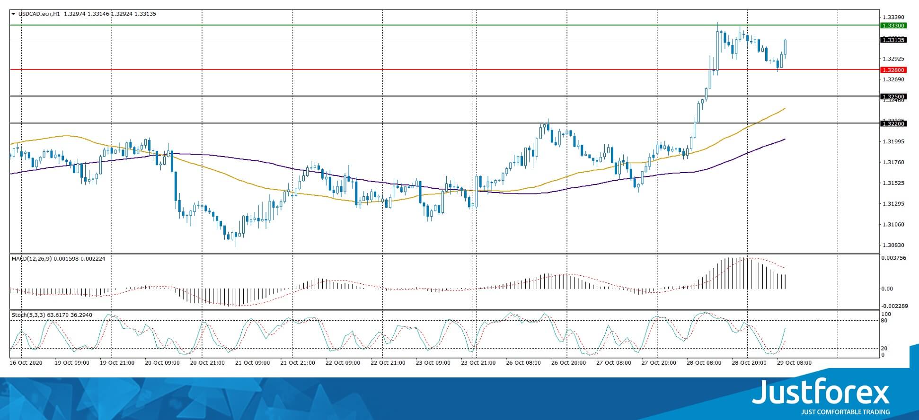Click the green 1.33300 price label
The width and height of the screenshot is (919, 420).
[x=893, y=26]
